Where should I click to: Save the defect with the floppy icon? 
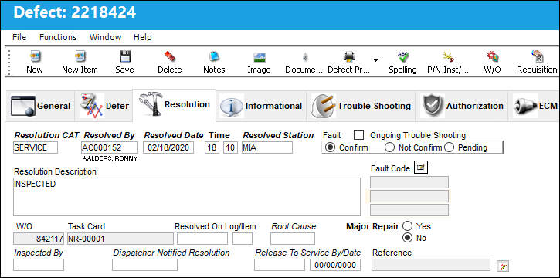(124, 56)
